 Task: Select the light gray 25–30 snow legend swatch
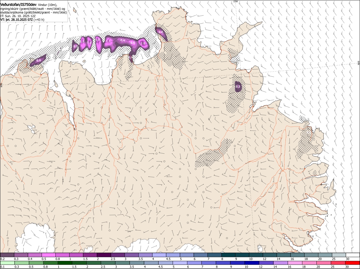(339, 255)
